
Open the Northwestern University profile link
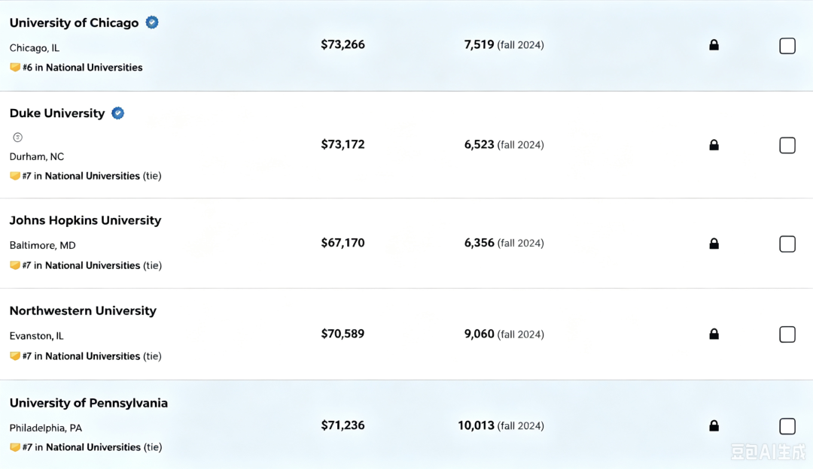(83, 310)
